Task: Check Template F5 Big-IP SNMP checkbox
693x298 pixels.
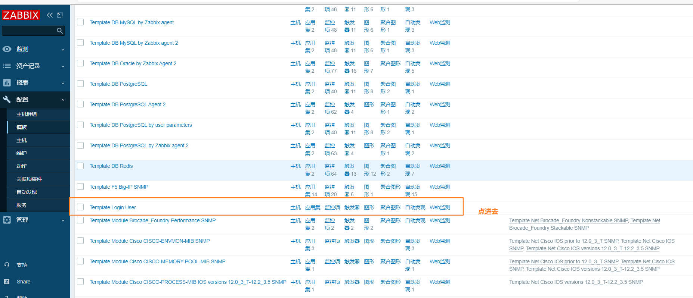Action: tap(80, 186)
